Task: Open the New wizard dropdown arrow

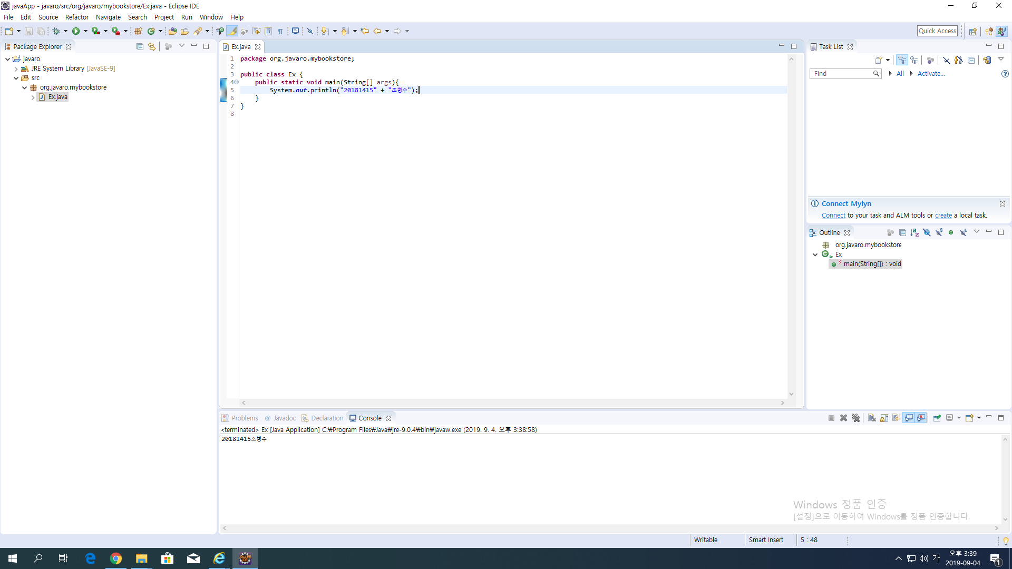Action: pyautogui.click(x=18, y=31)
